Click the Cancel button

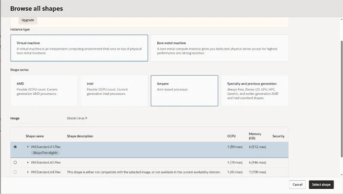[297, 185]
